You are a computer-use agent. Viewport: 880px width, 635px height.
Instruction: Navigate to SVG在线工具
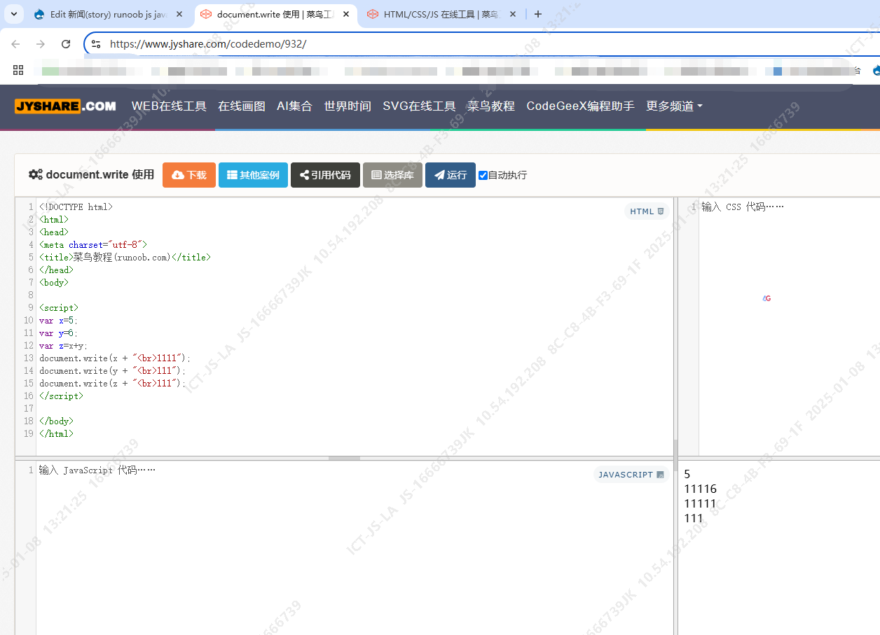click(419, 106)
